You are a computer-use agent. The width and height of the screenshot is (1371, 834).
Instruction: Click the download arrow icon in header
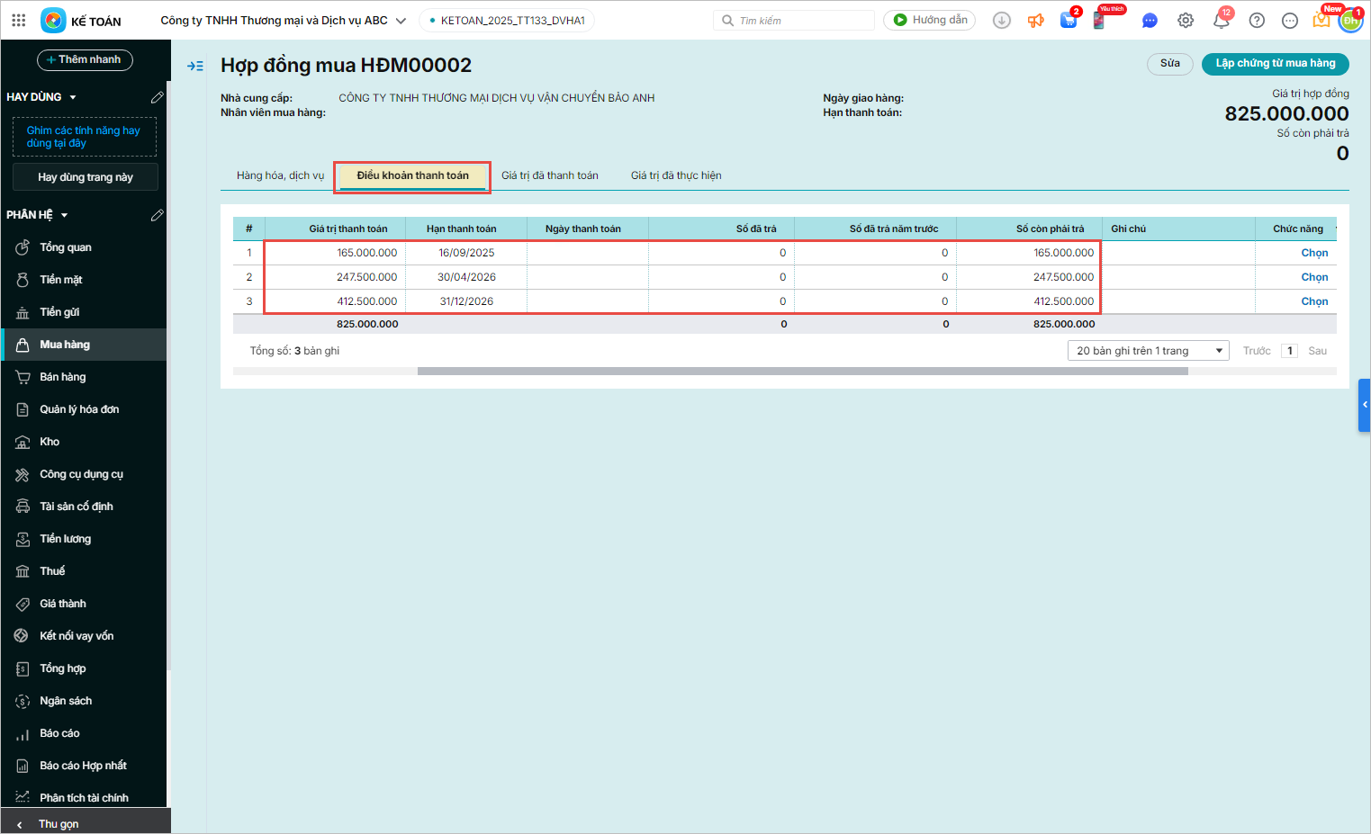click(x=1001, y=21)
